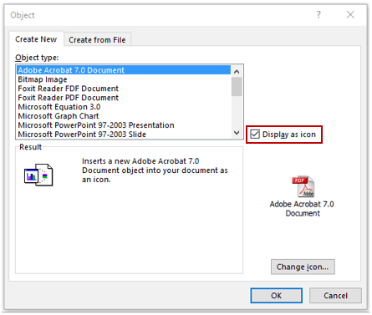Confirm with the OK button
This screenshot has height=315, width=372.
(276, 296)
